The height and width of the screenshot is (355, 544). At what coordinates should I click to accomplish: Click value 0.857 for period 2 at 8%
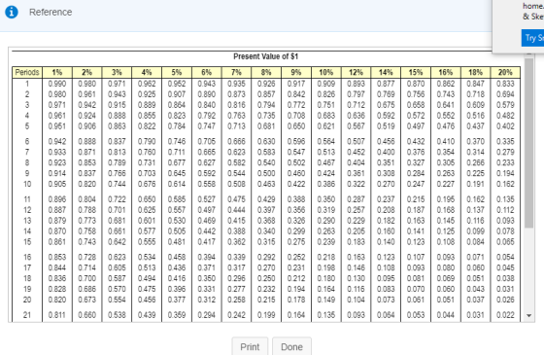pos(266,94)
